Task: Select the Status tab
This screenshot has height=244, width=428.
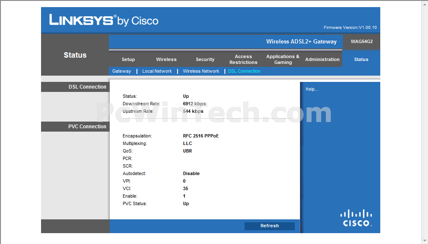Action: coord(361,59)
